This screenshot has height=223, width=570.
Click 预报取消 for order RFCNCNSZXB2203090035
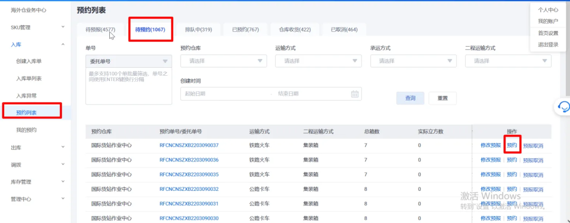[533, 175]
